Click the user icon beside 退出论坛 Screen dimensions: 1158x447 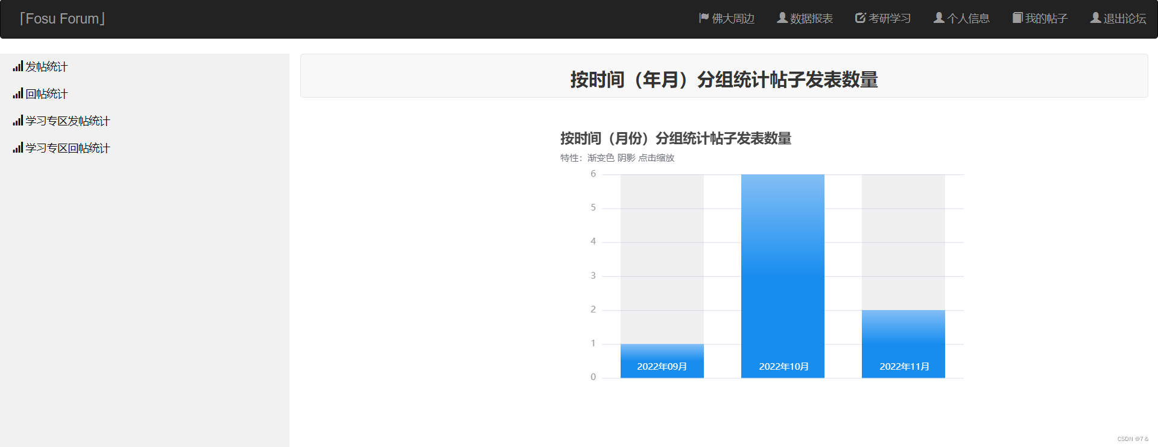click(1095, 18)
